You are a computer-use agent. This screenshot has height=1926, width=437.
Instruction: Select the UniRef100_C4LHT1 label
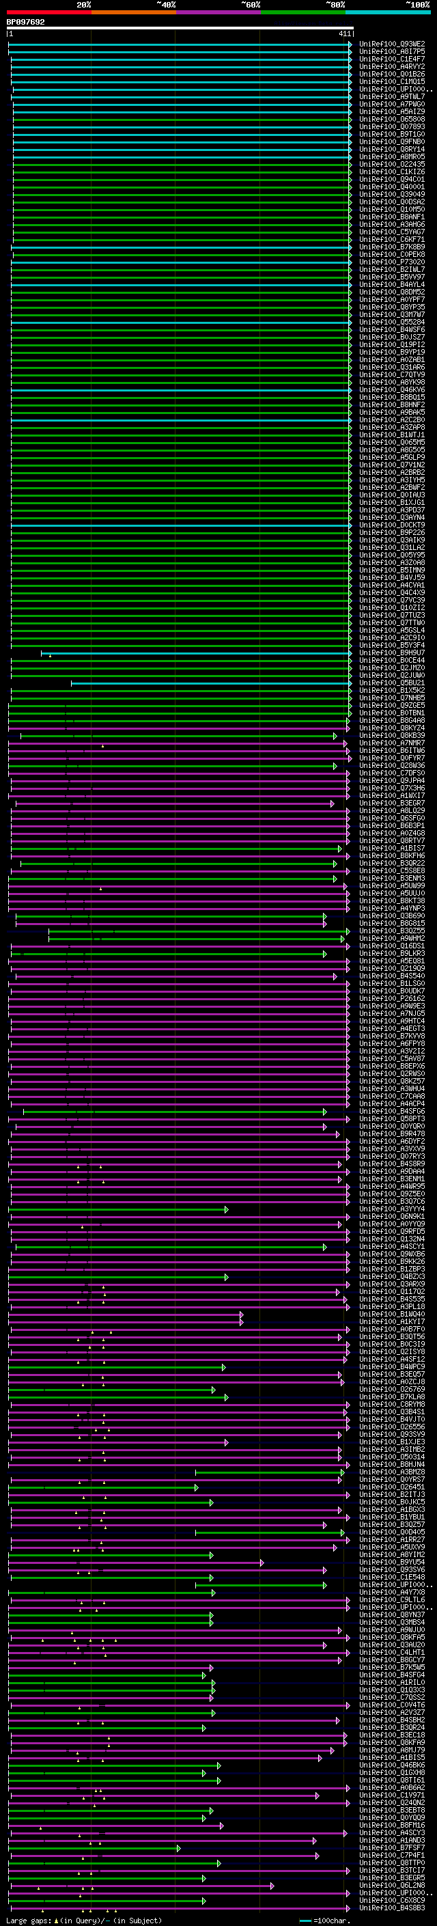coord(392,1652)
